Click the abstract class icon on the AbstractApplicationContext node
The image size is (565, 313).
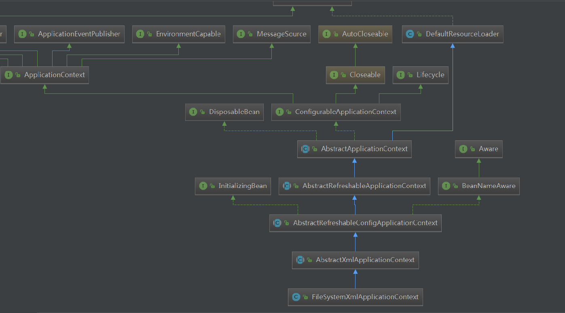(305, 149)
